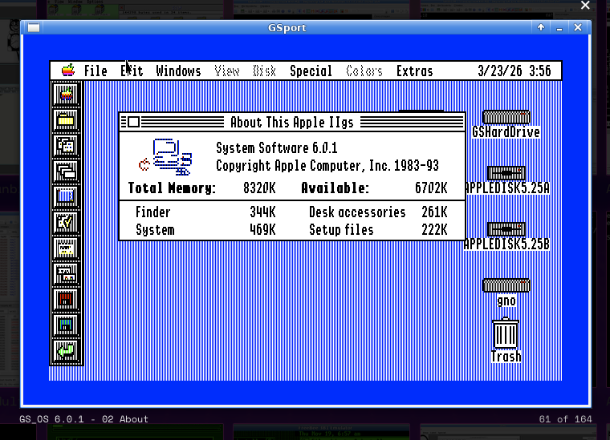Screen dimensions: 610x440
Task: Click the 'Available:' label
Action: (335, 188)
